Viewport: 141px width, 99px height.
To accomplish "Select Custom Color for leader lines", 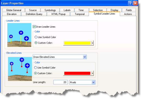I will point(44,43).
